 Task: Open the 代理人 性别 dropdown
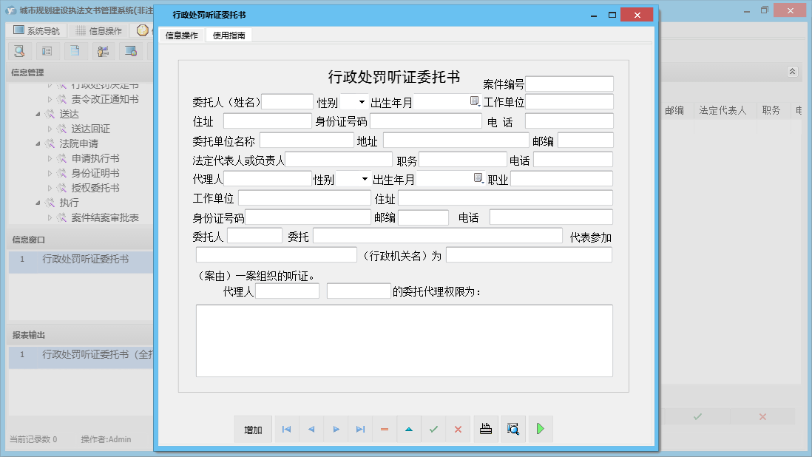[x=365, y=177]
